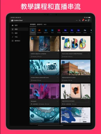This screenshot has height=134, width=101.
Task: Open options for Adobe Photoshop texture card
Action: coord(89,54)
